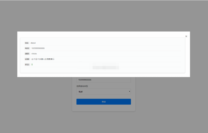Click phone number 165999966666 in the popup
The height and width of the screenshot is (133, 208).
[38, 48]
